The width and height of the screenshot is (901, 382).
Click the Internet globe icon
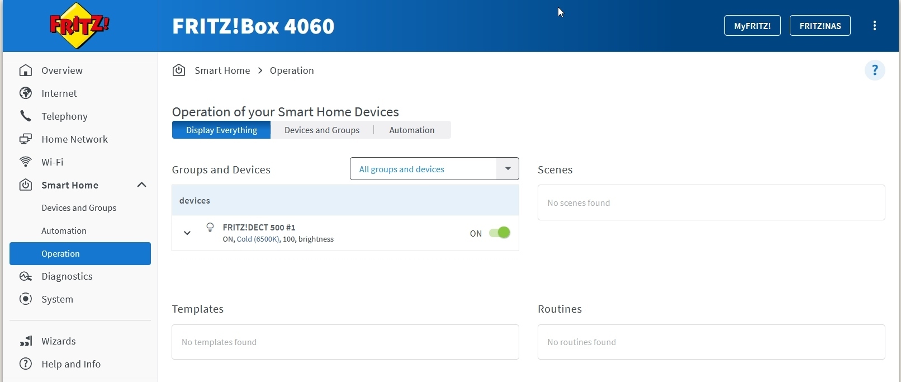click(26, 93)
